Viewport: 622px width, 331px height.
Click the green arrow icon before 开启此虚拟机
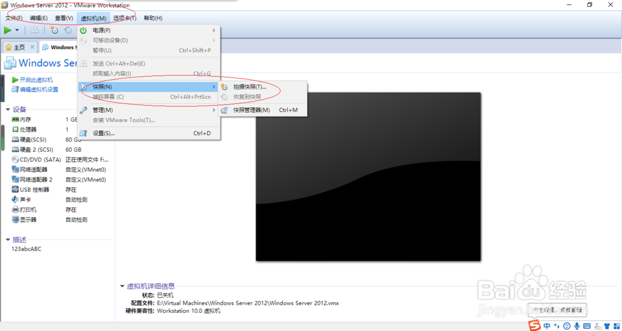[15, 80]
